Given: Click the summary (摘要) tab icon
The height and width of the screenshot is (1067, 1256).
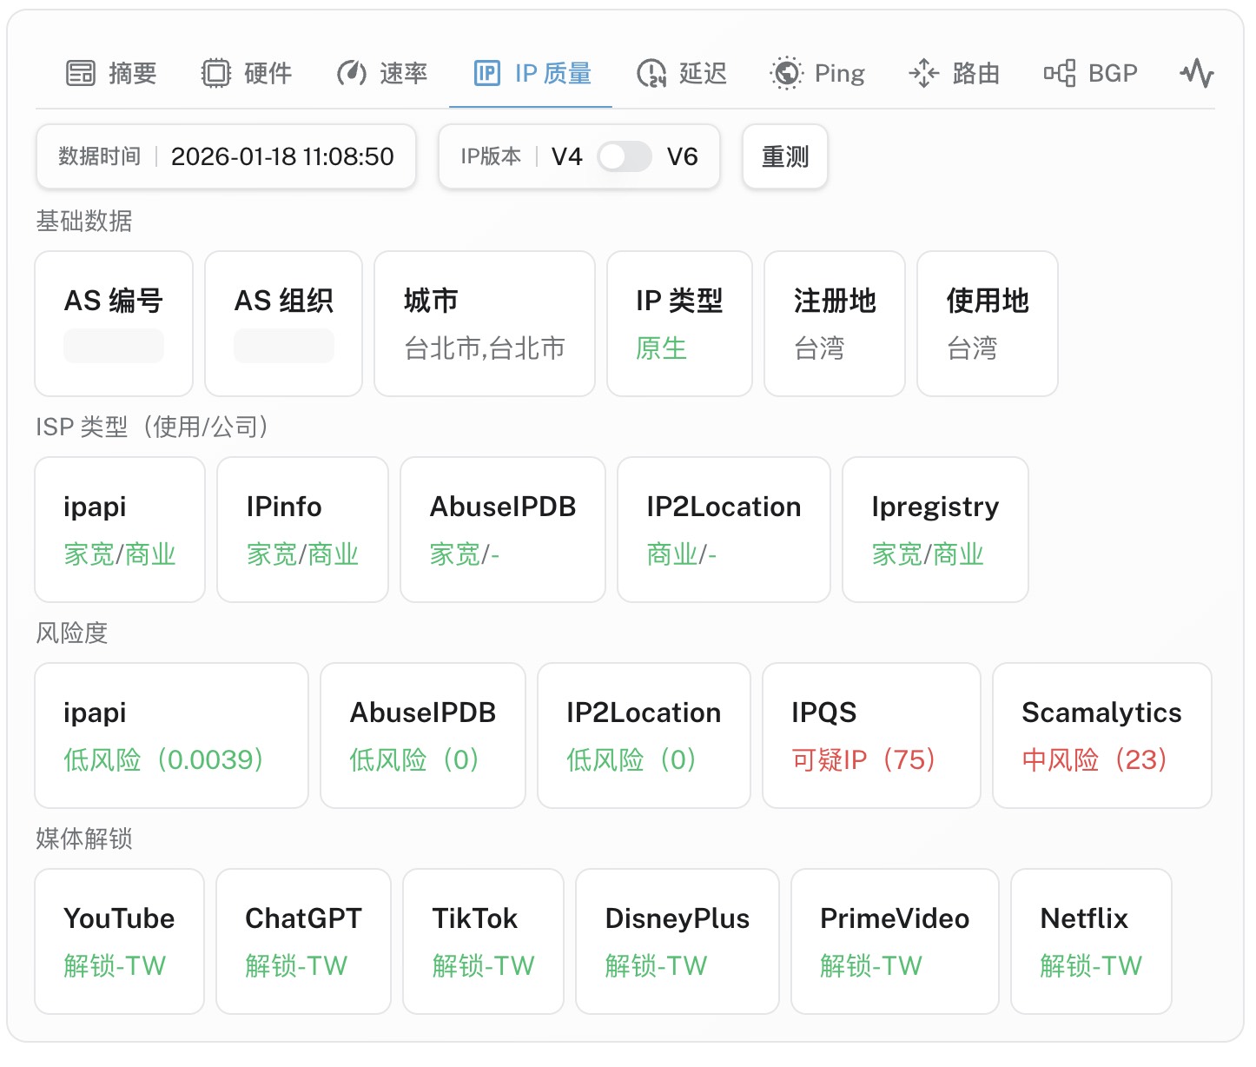Looking at the screenshot, I should point(81,73).
